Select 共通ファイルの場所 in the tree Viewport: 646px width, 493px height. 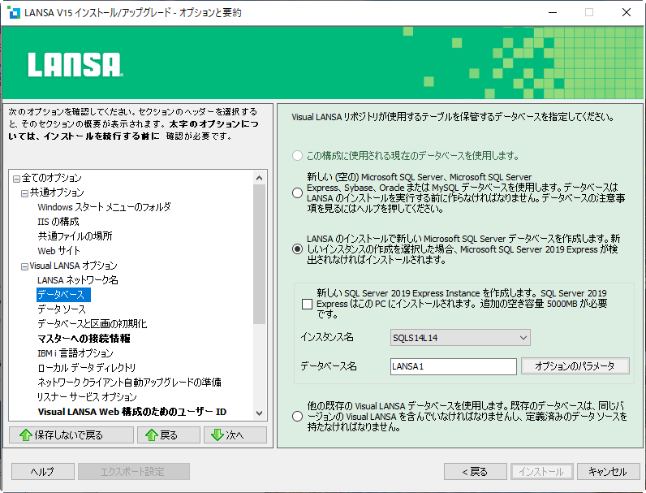pyautogui.click(x=75, y=236)
